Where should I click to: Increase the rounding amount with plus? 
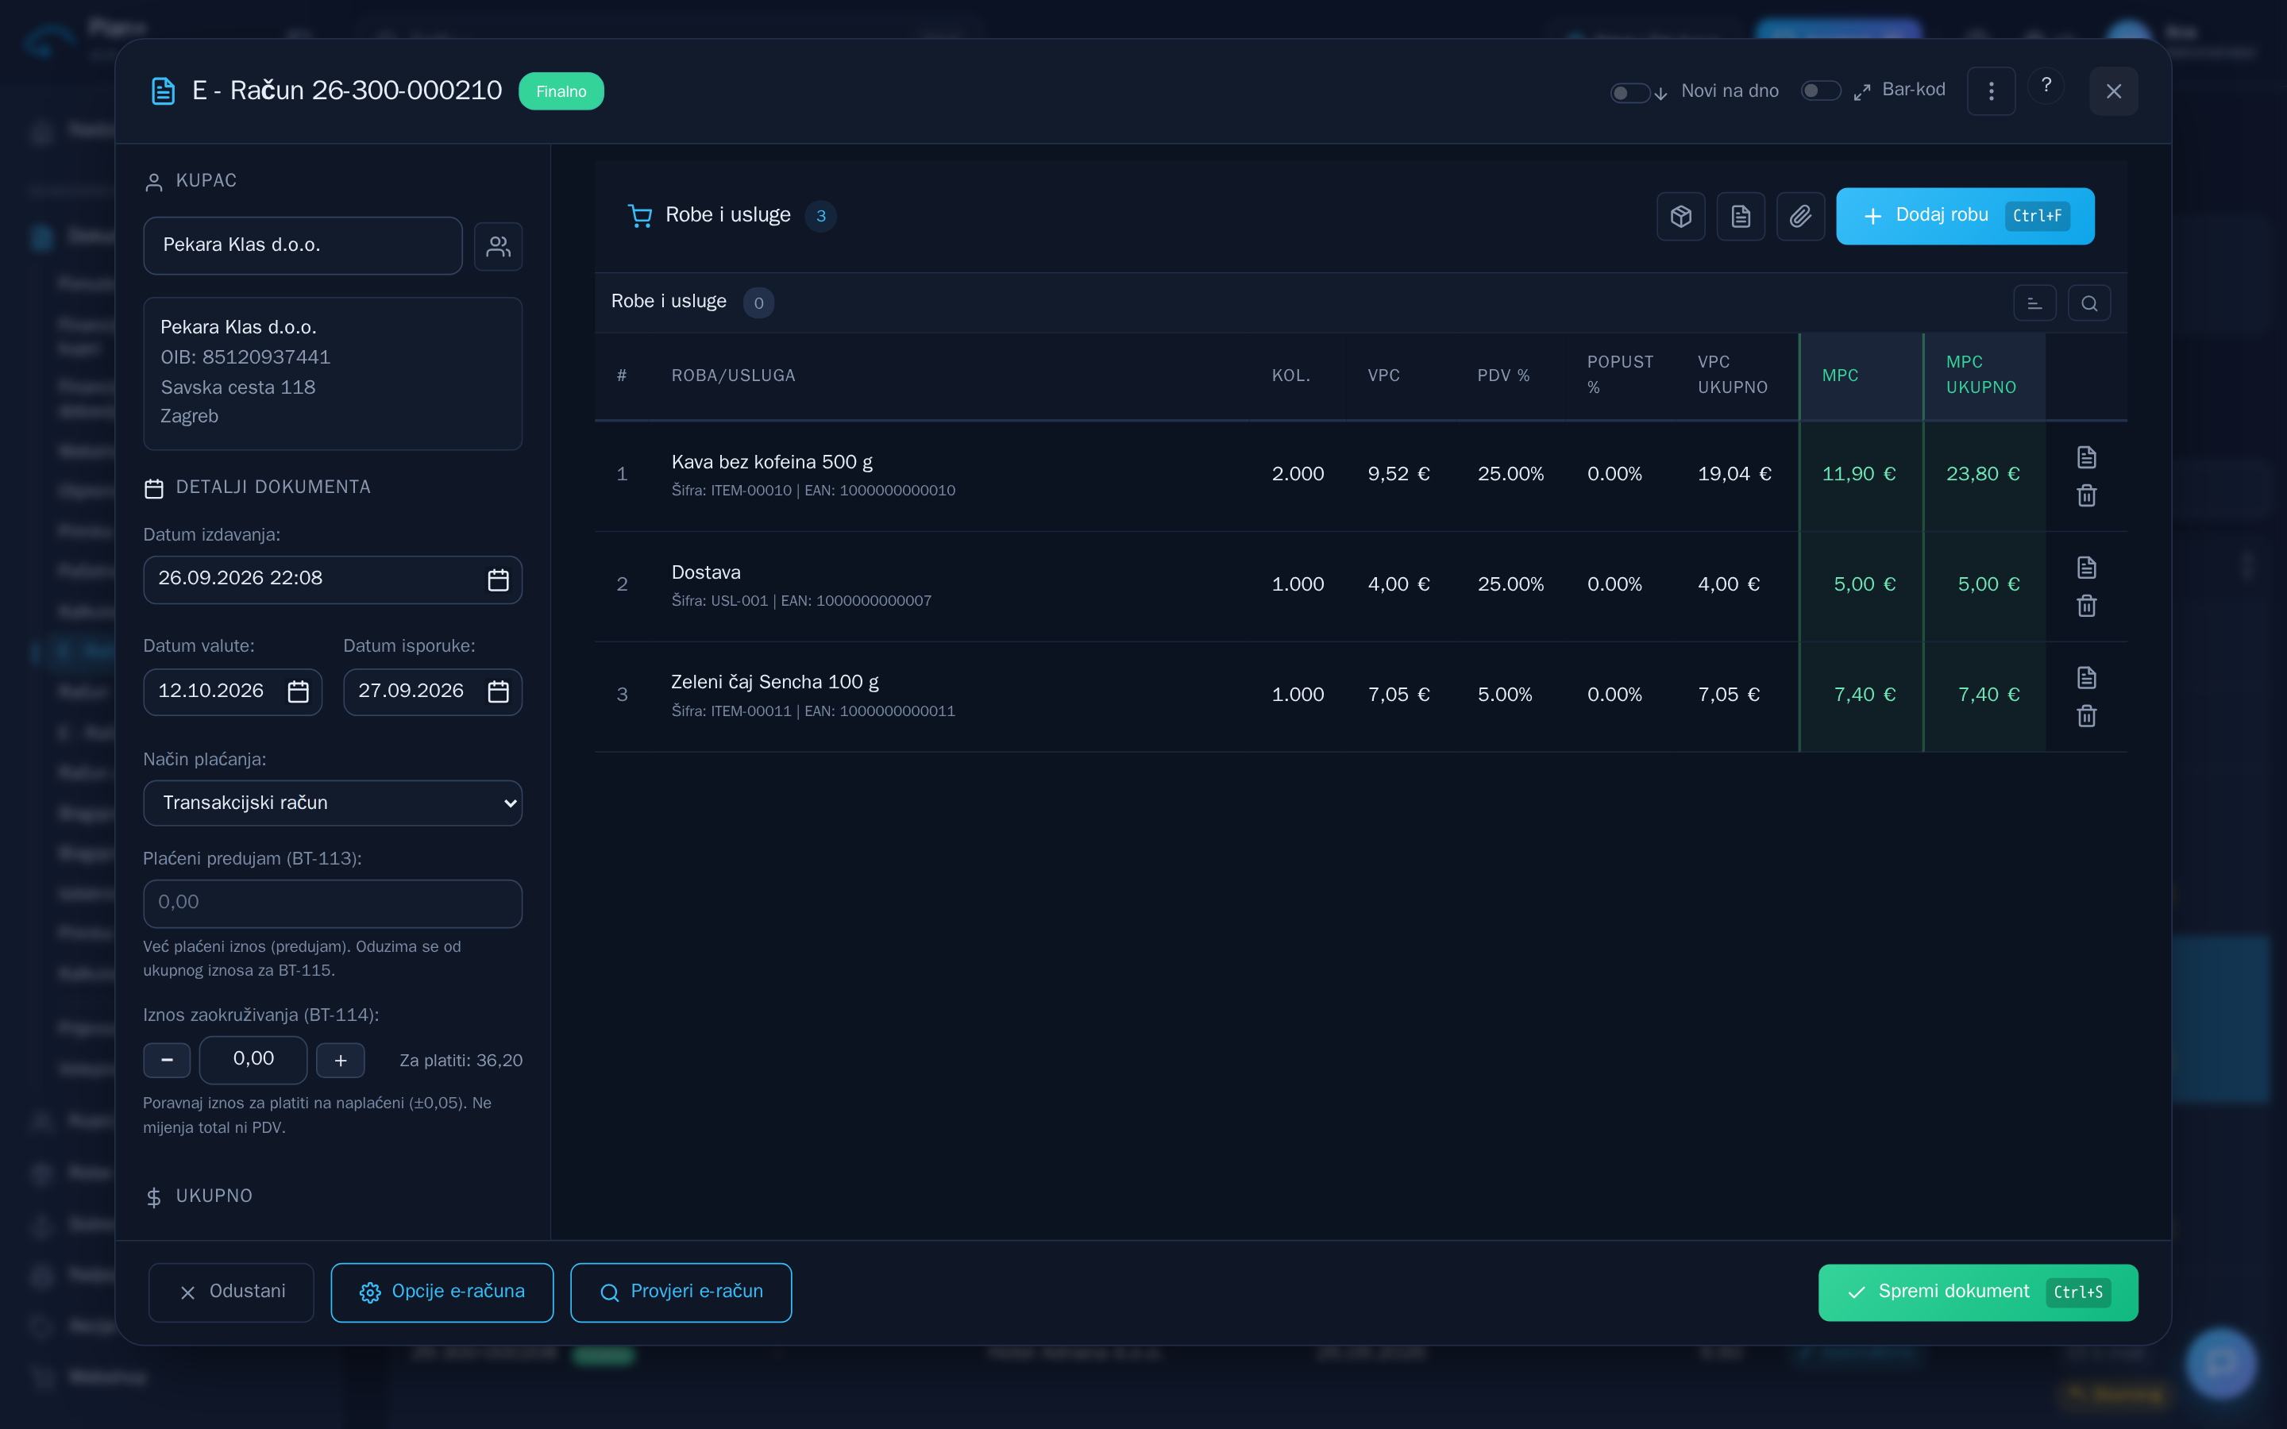coord(340,1060)
